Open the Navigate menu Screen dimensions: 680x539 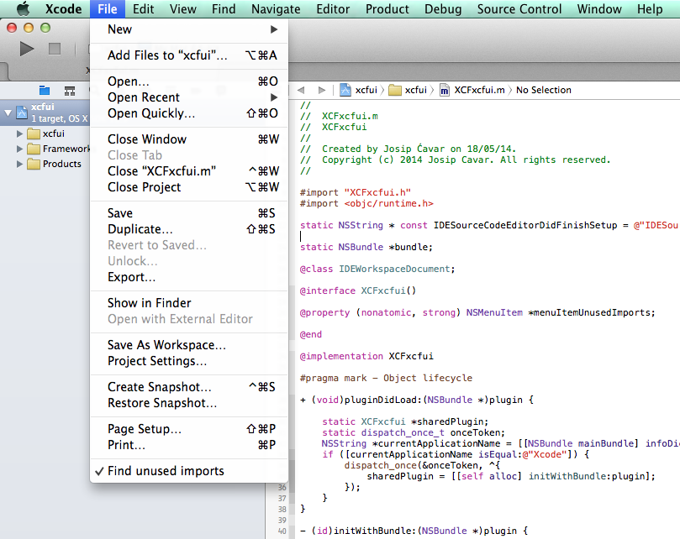click(276, 8)
